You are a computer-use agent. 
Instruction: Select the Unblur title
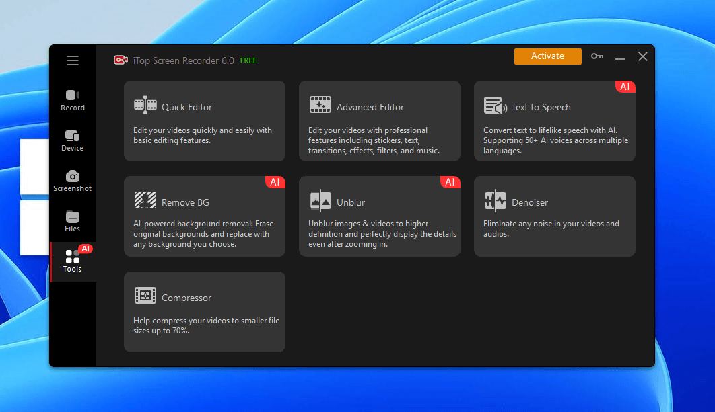click(351, 202)
